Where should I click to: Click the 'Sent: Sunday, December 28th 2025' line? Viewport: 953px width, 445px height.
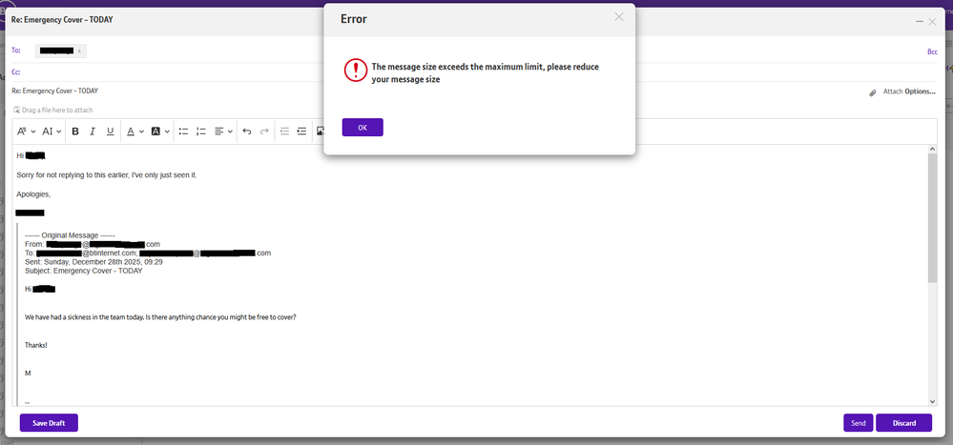tap(93, 262)
